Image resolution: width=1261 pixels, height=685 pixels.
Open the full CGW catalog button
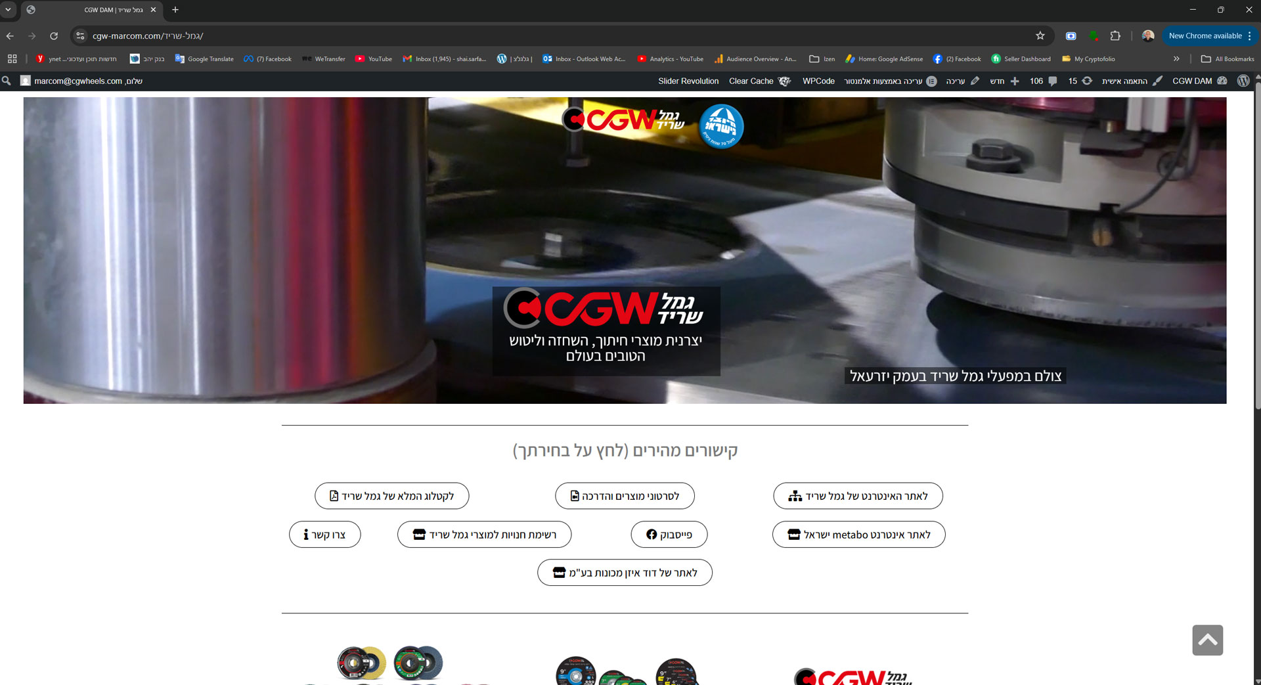(391, 496)
